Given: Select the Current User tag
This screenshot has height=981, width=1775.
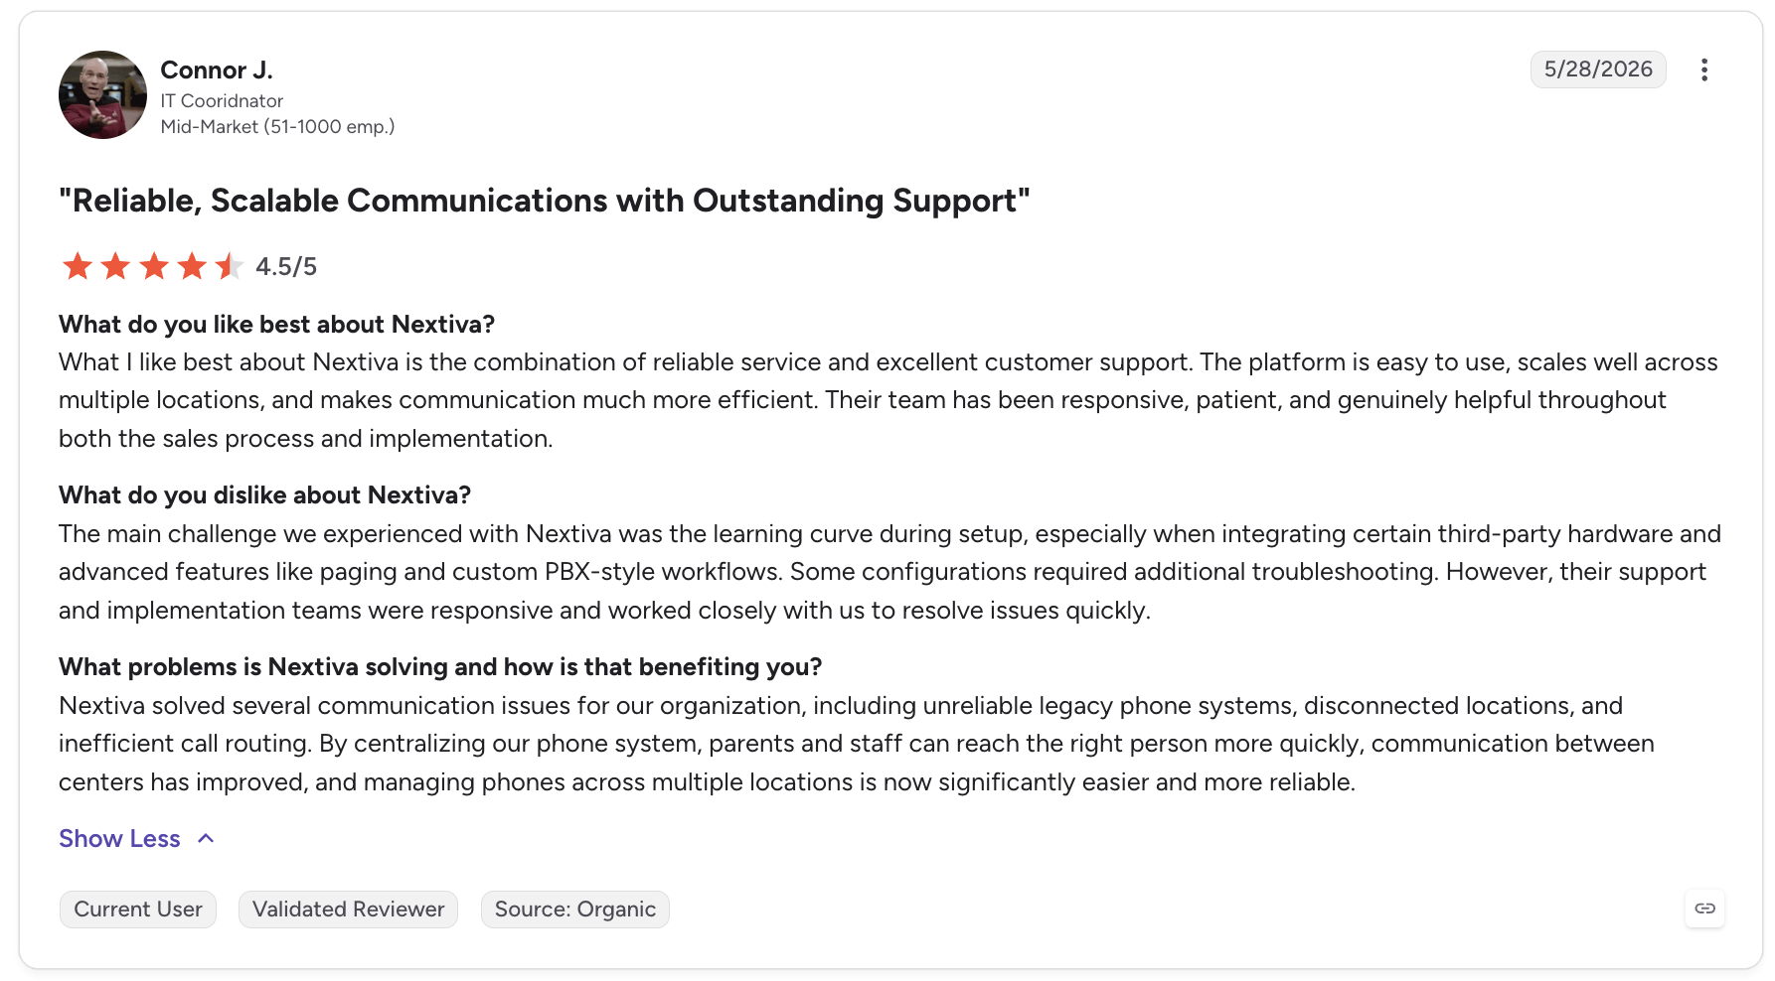Looking at the screenshot, I should 138,910.
